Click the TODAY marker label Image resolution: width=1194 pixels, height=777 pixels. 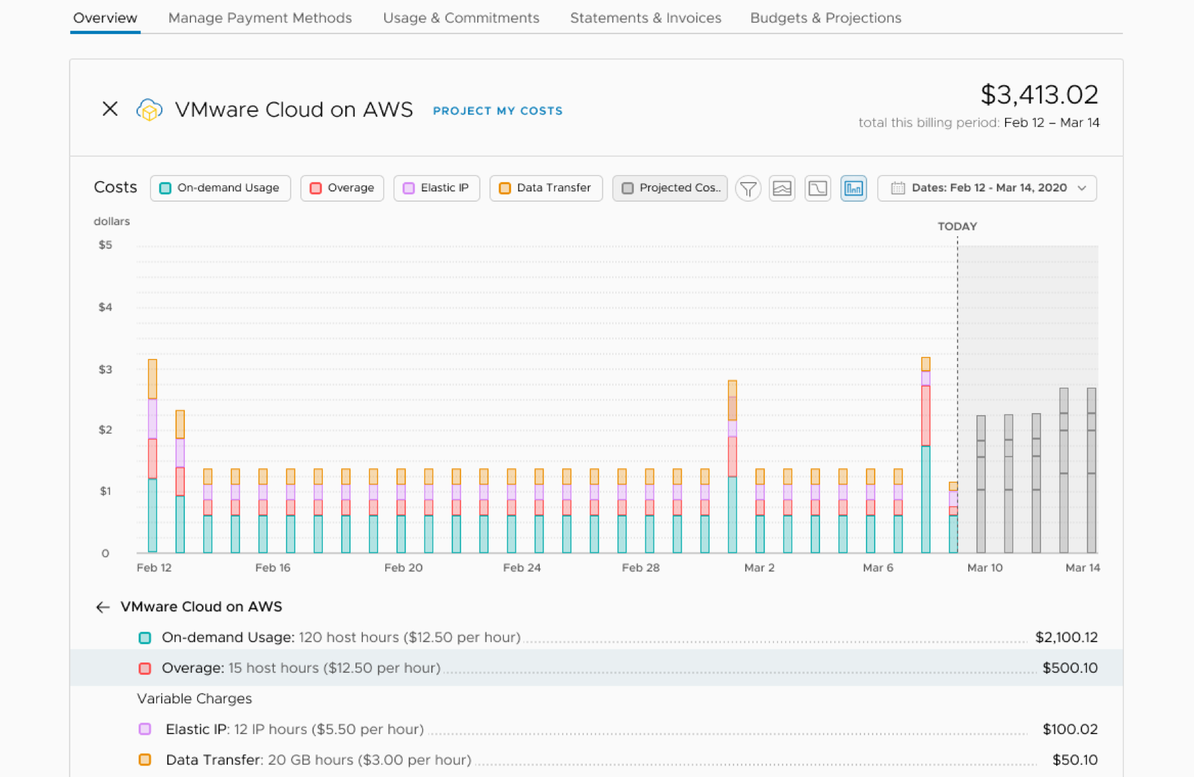coord(957,226)
